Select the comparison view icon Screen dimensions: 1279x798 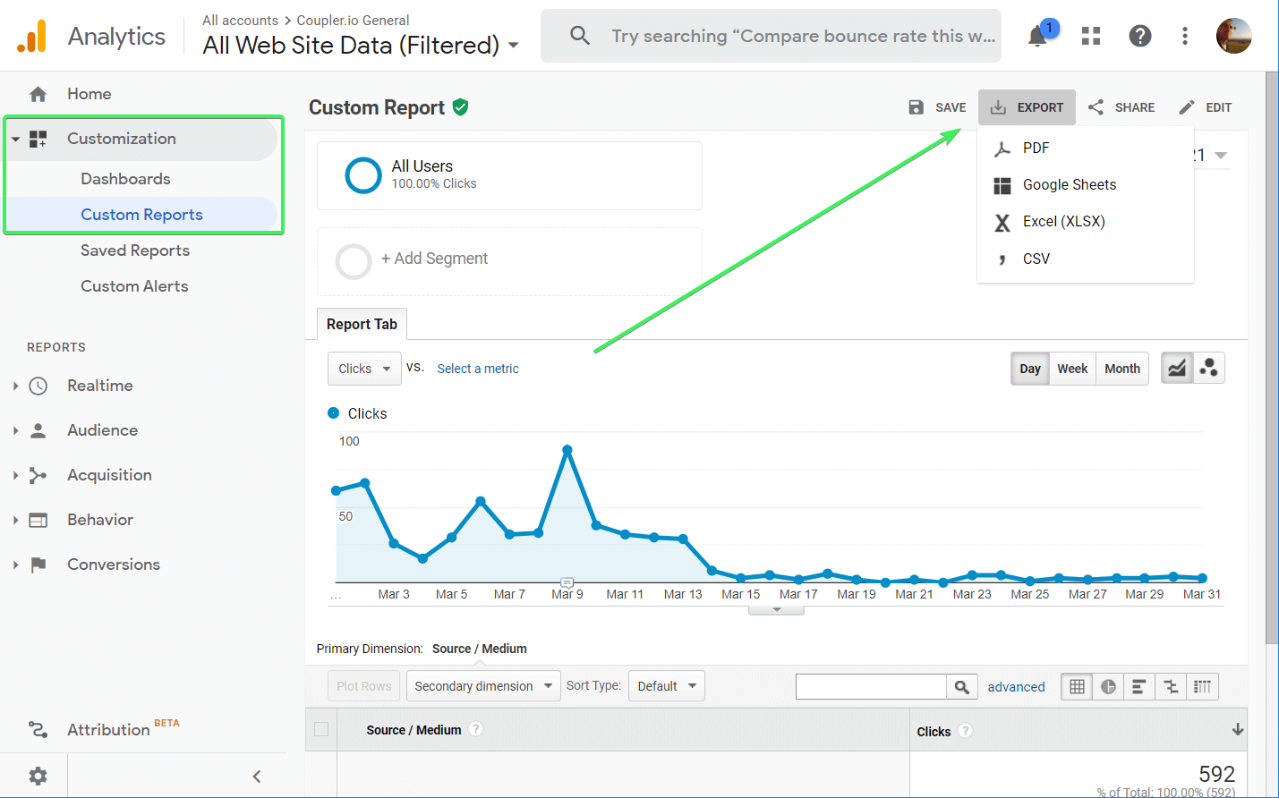pos(1171,686)
